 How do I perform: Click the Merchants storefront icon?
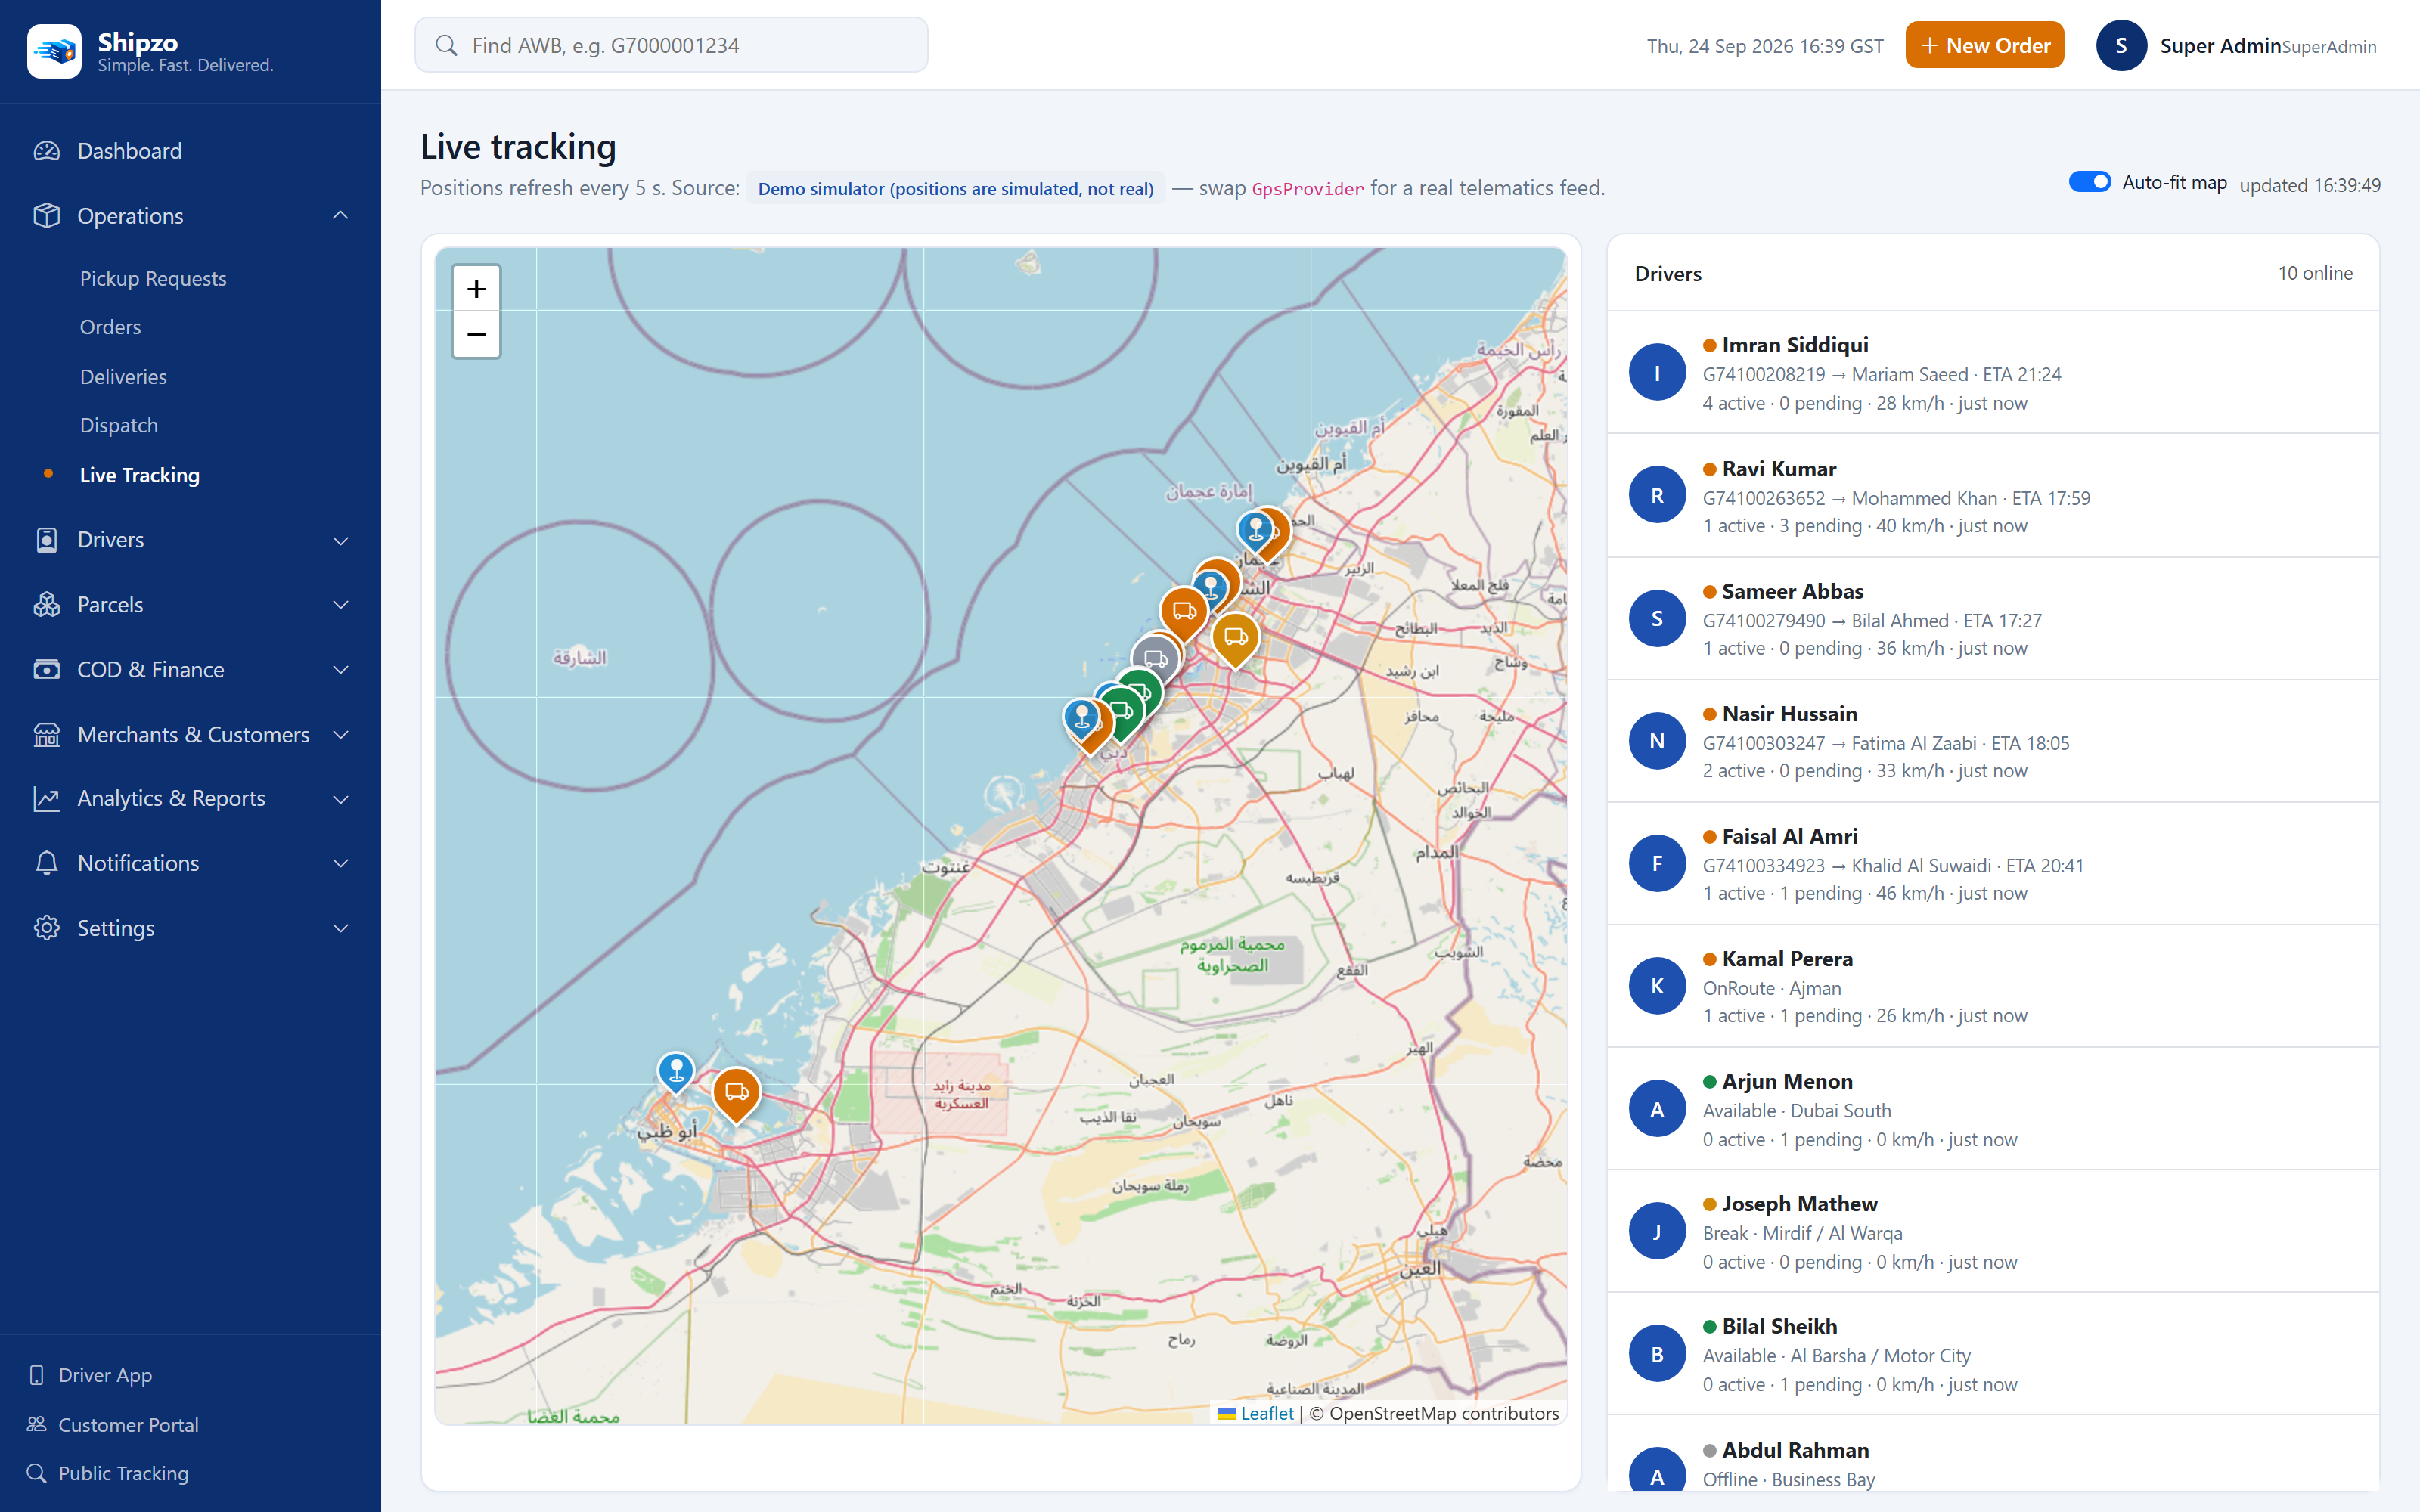(x=46, y=735)
